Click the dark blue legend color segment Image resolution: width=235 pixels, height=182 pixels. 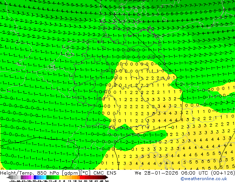coord(35,177)
